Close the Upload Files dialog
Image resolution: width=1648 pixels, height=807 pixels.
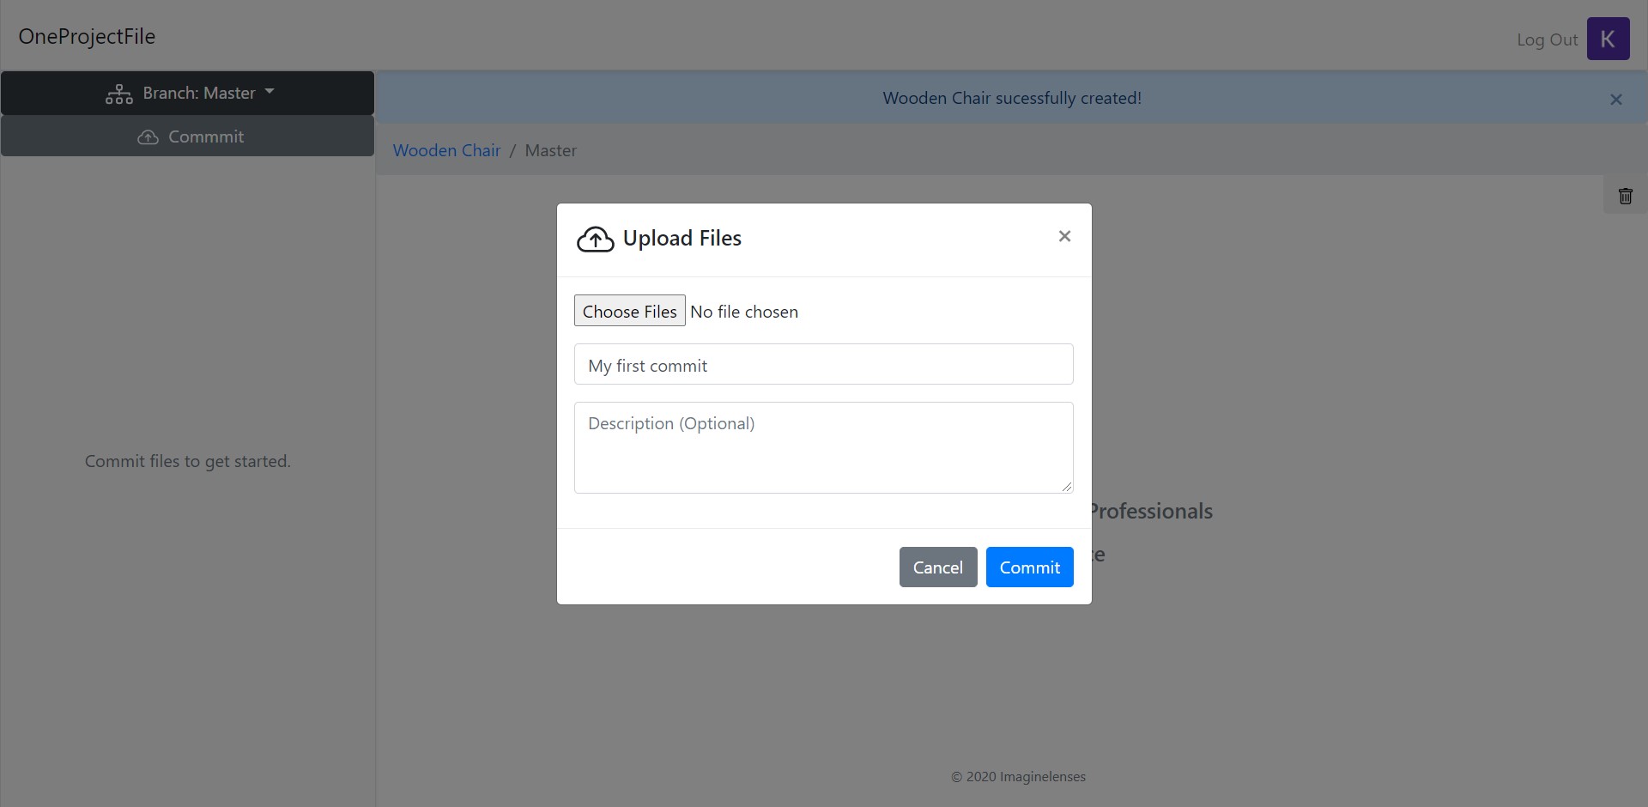coord(1064,236)
